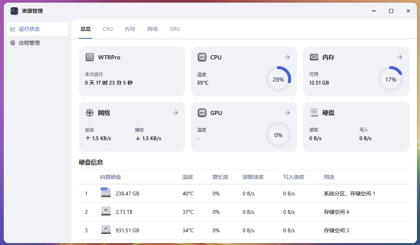Select the 931.51 GB disk row
This screenshot has height=245, width=420.
click(244, 230)
